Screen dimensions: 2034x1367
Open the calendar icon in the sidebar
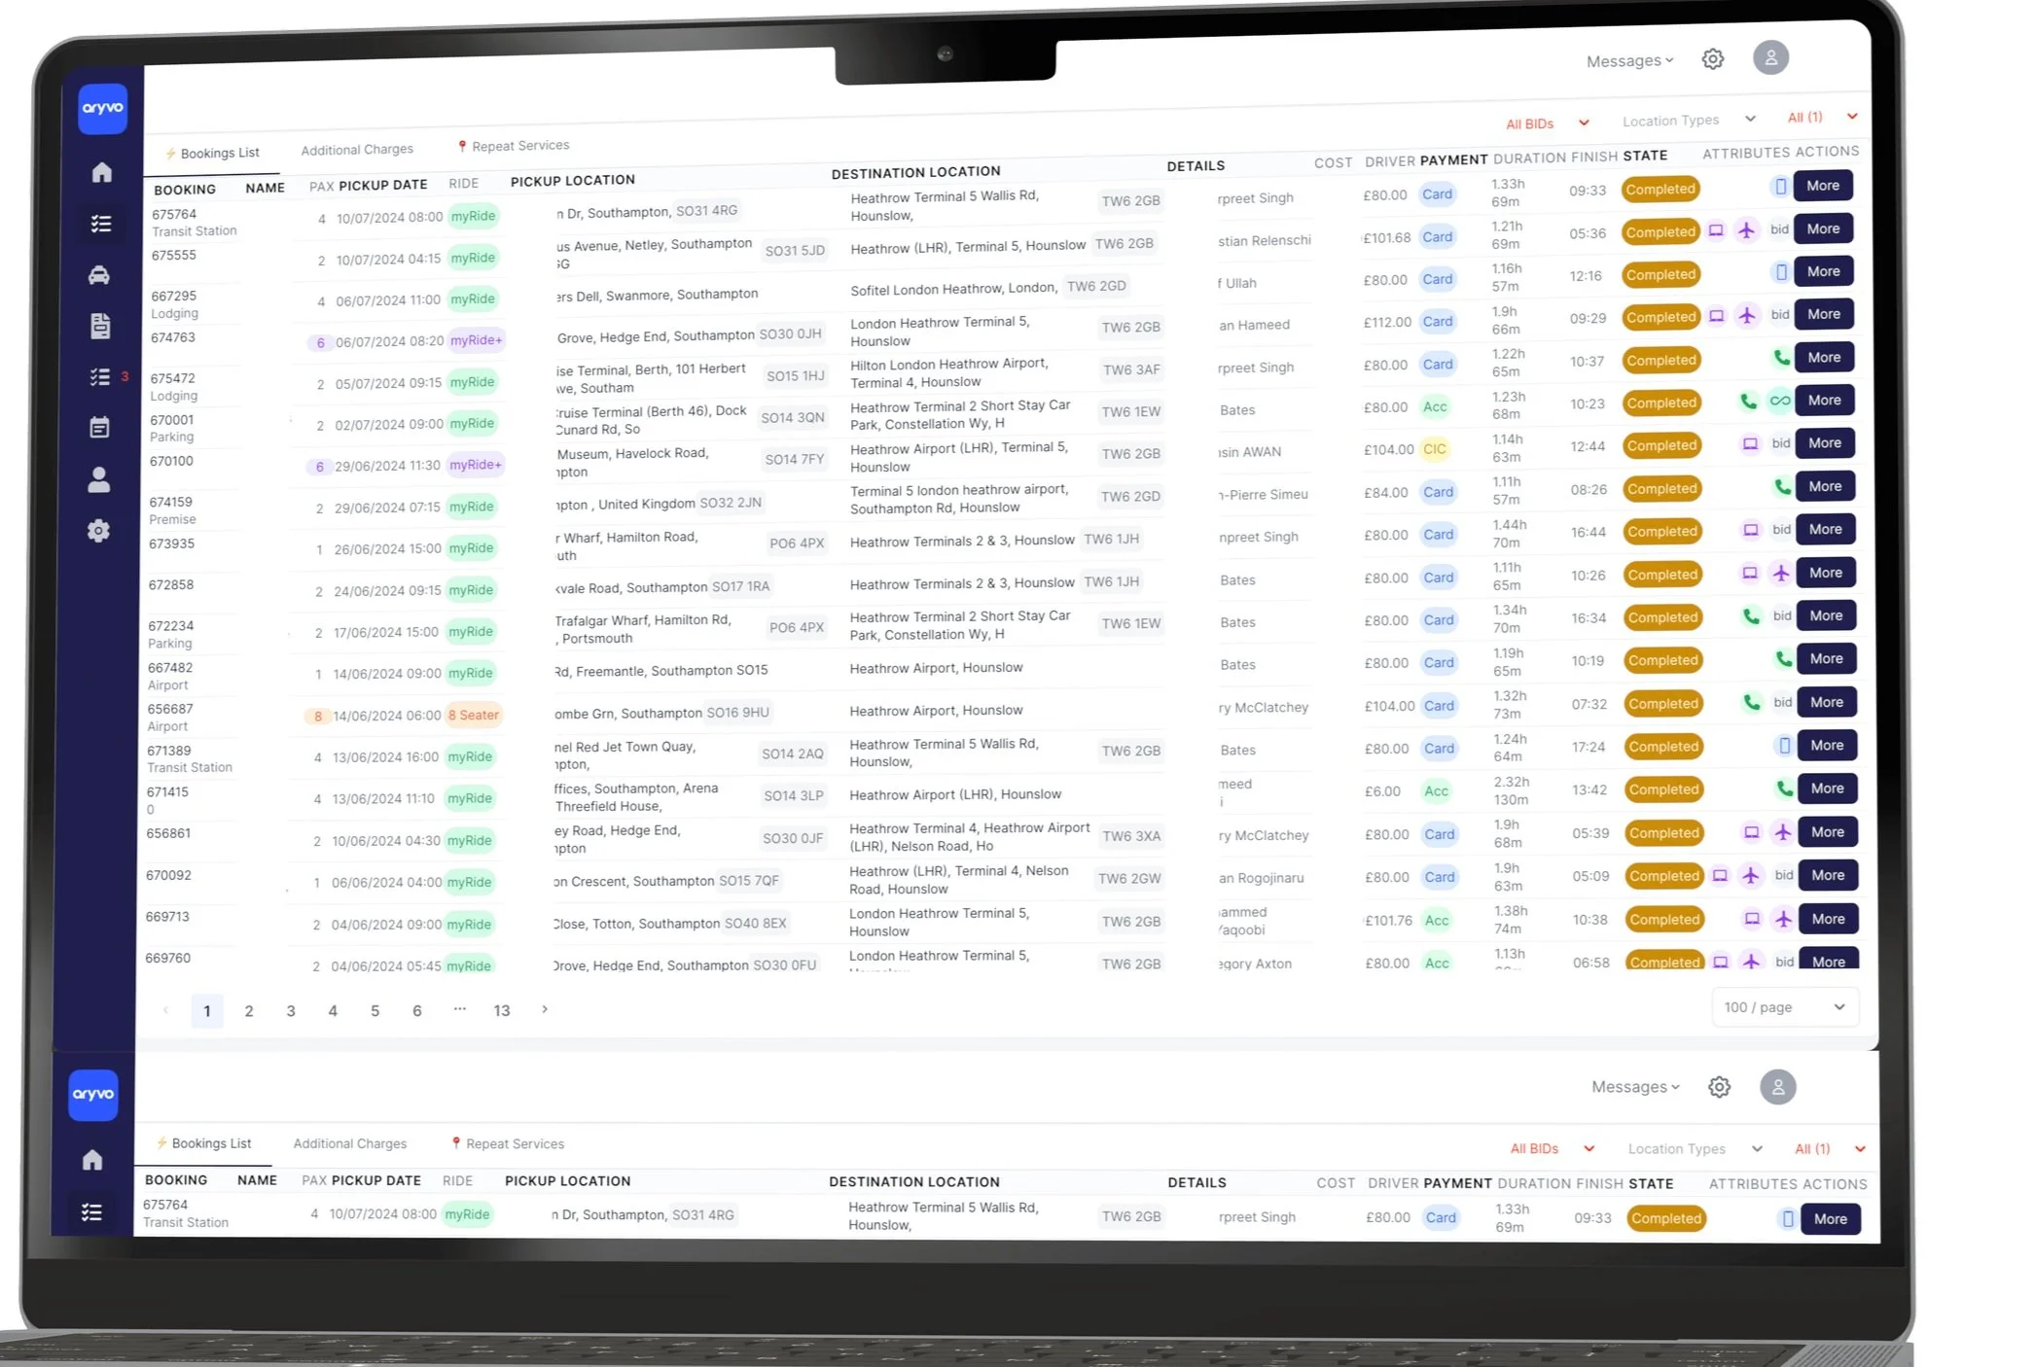pyautogui.click(x=99, y=428)
